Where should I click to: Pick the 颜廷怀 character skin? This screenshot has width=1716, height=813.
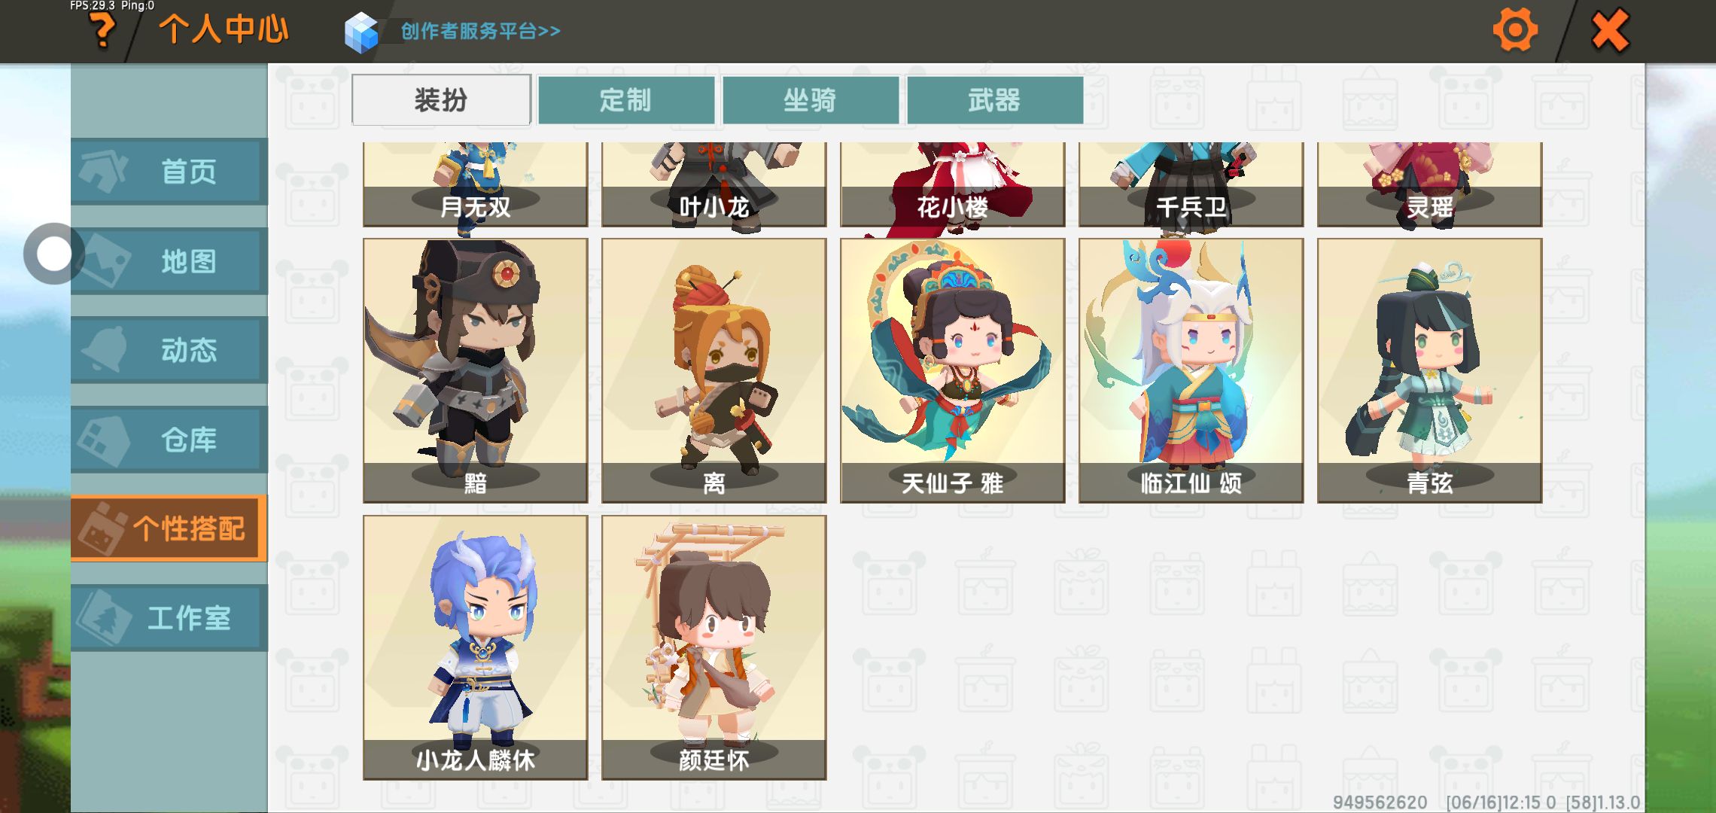click(x=713, y=647)
